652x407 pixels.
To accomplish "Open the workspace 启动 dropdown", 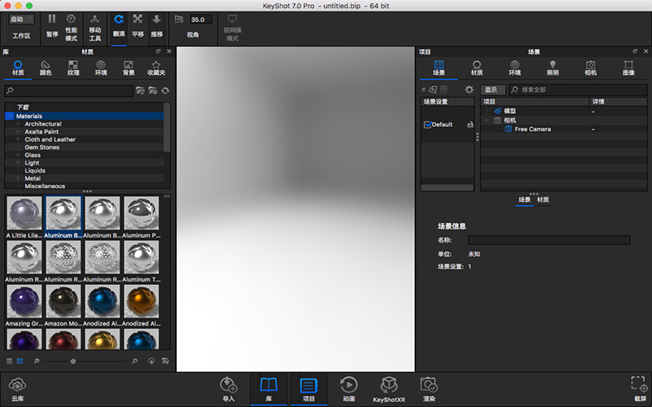I will pyautogui.click(x=22, y=19).
